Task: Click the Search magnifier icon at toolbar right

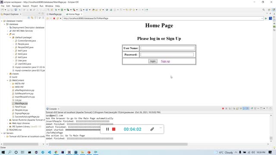Action: [263, 10]
